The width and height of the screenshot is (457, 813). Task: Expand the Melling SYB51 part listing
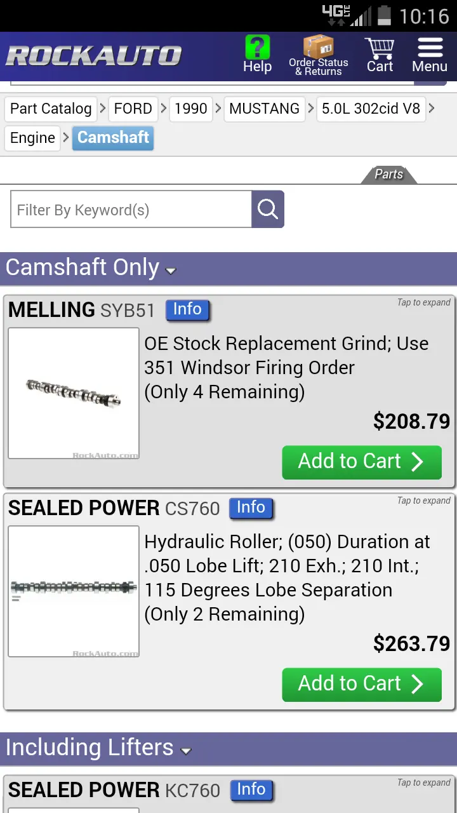424,302
